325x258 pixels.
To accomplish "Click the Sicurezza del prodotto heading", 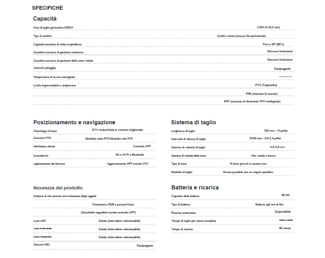I will [x=58, y=188].
